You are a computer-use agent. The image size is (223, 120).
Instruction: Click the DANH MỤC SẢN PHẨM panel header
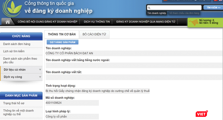21,96
